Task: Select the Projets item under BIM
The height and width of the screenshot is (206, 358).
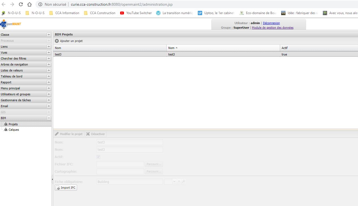Action: tap(13, 124)
